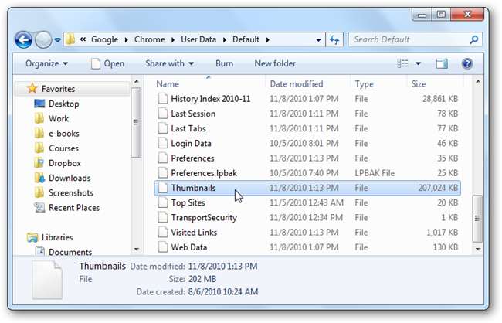Open recent pages dropdown beside Forward button
Screen dimensions: 502x323
tap(58, 40)
